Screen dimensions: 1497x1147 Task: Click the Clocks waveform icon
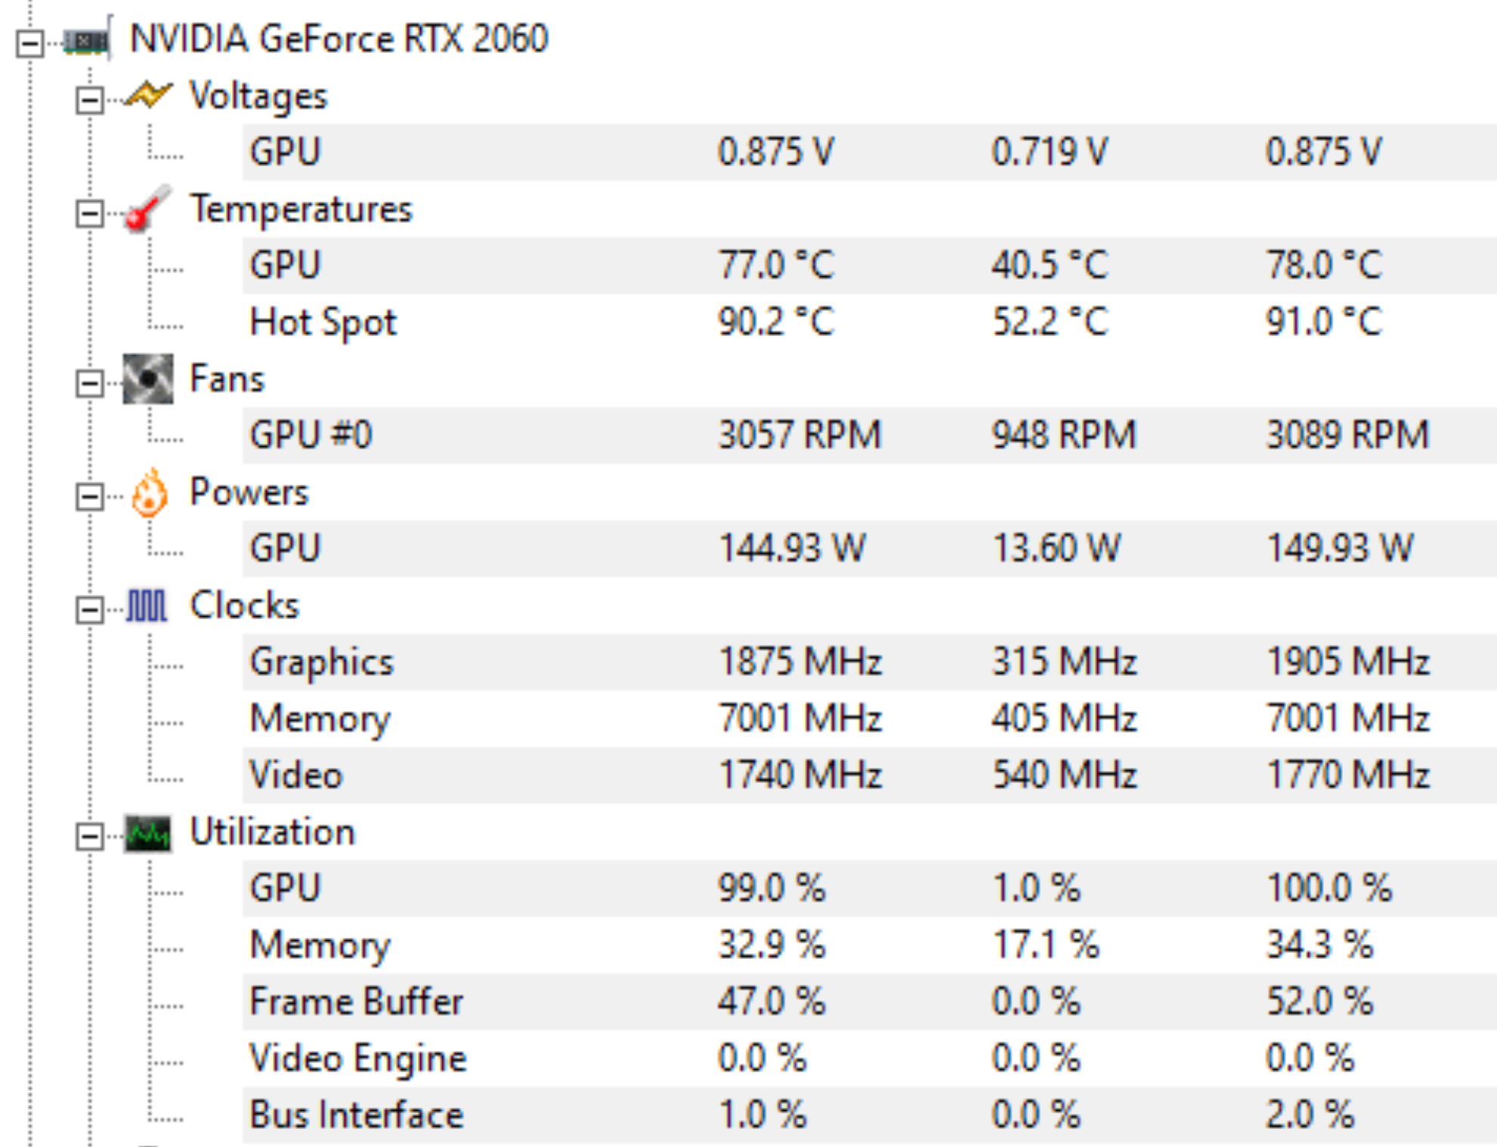pyautogui.click(x=147, y=606)
